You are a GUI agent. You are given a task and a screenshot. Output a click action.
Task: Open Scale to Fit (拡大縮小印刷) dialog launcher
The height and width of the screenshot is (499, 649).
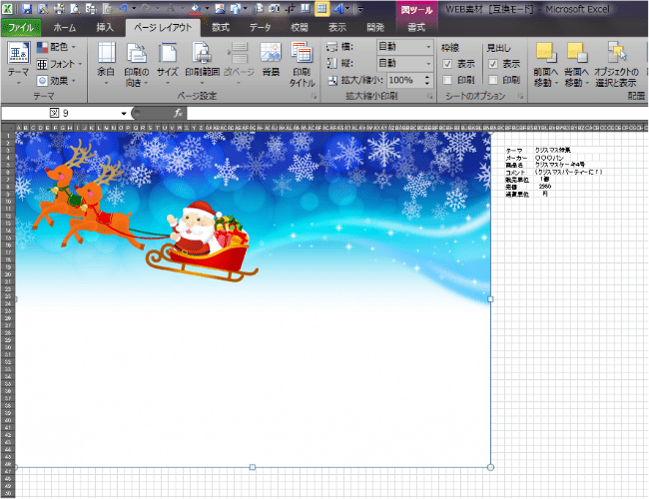(x=429, y=97)
